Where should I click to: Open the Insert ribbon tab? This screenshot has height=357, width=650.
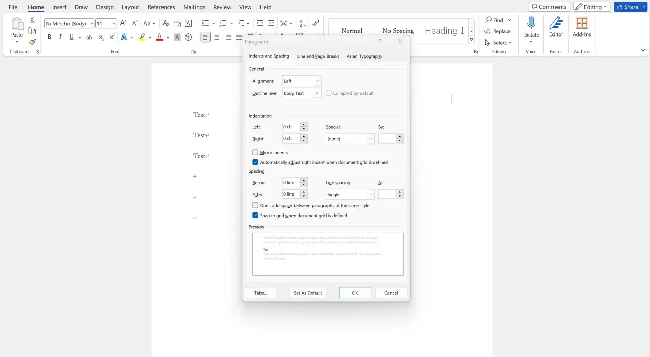point(59,7)
